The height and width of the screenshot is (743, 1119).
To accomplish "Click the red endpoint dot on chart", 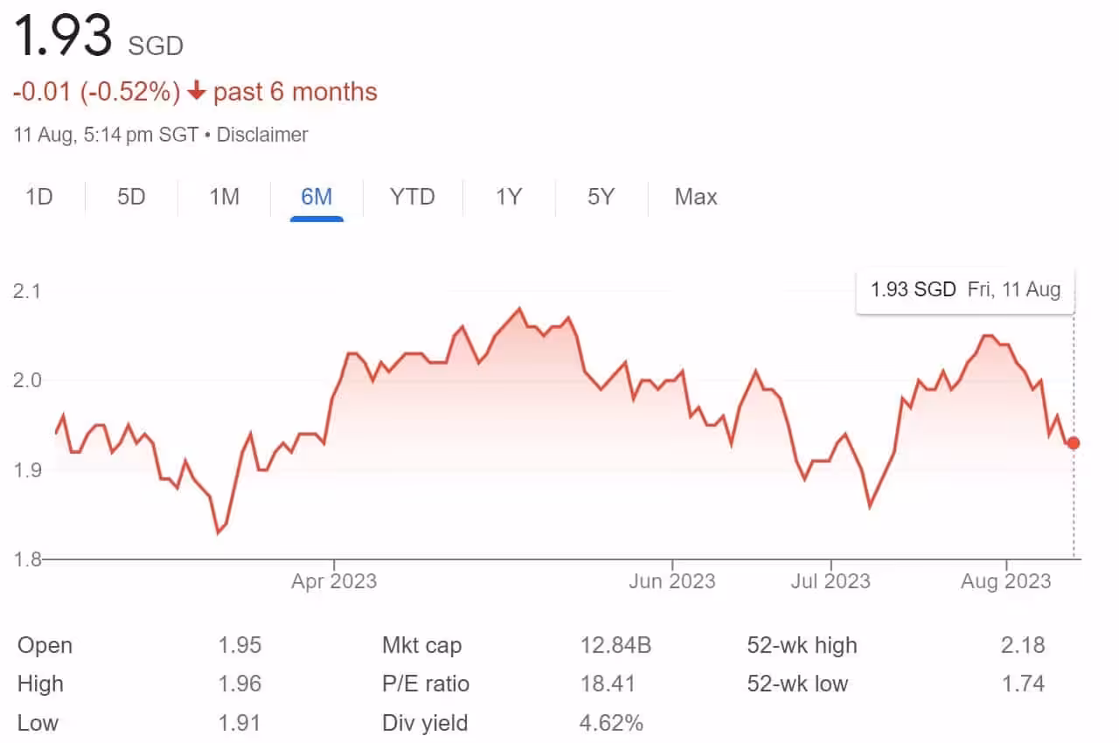I will pyautogui.click(x=1074, y=443).
